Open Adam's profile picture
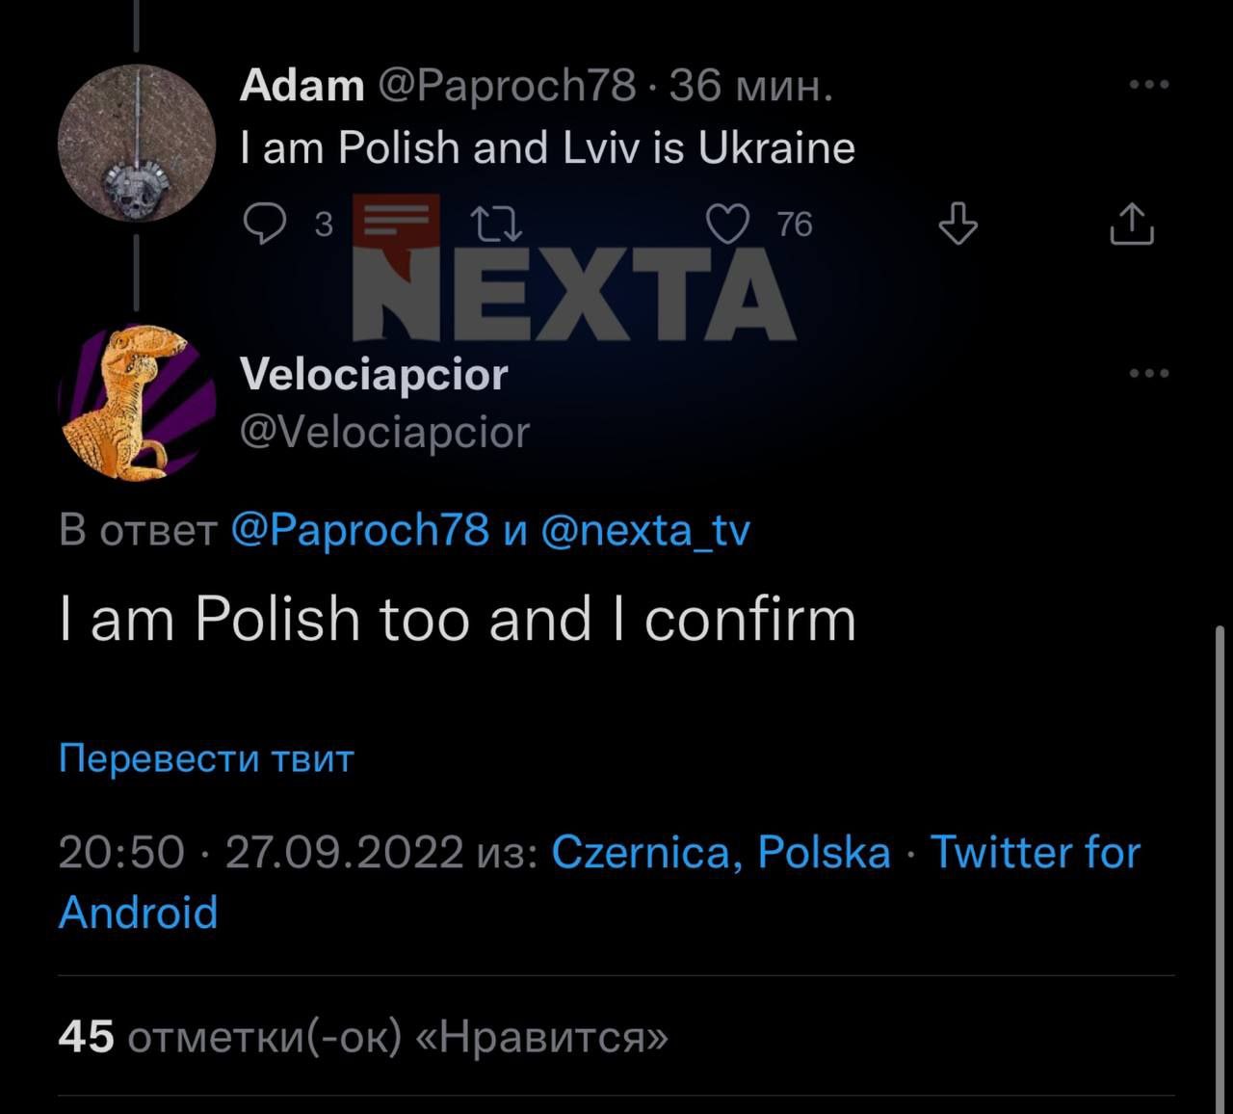The width and height of the screenshot is (1233, 1114). point(137,144)
